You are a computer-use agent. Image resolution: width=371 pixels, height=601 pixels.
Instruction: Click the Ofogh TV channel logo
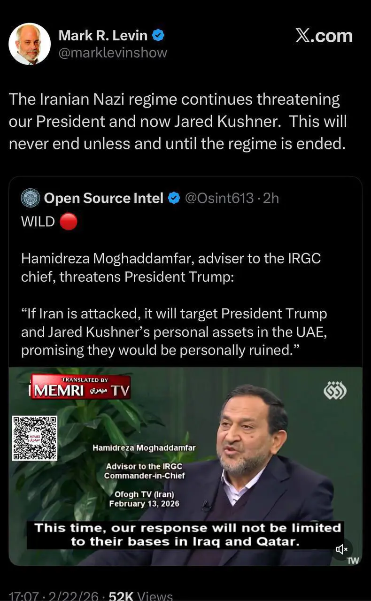click(335, 390)
